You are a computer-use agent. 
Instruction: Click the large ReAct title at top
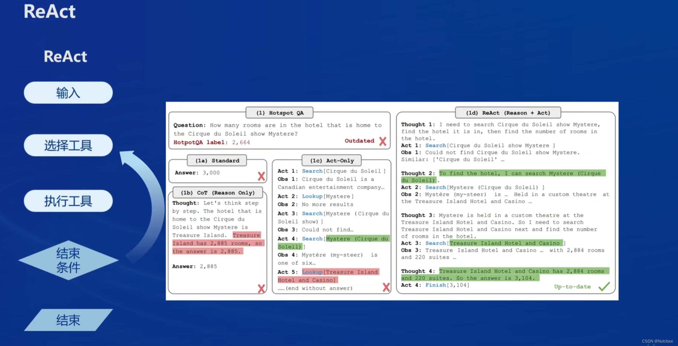49,11
